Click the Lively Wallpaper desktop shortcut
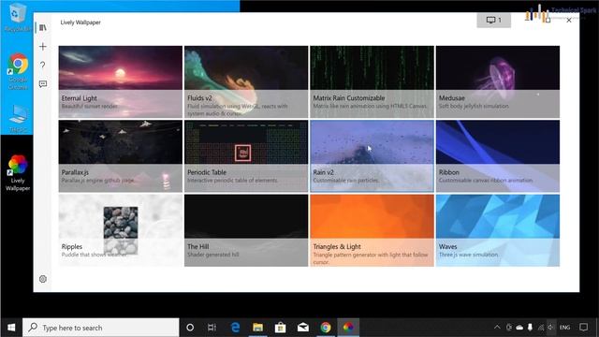This screenshot has height=337, width=599. (18, 172)
